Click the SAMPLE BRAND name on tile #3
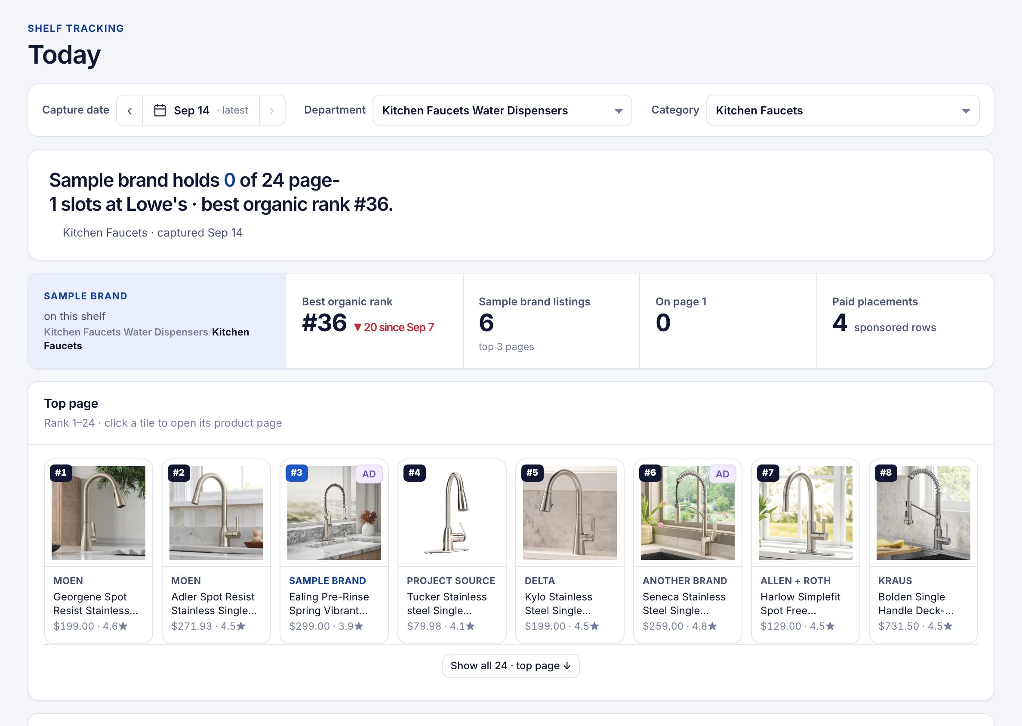The height and width of the screenshot is (726, 1022). 327,581
